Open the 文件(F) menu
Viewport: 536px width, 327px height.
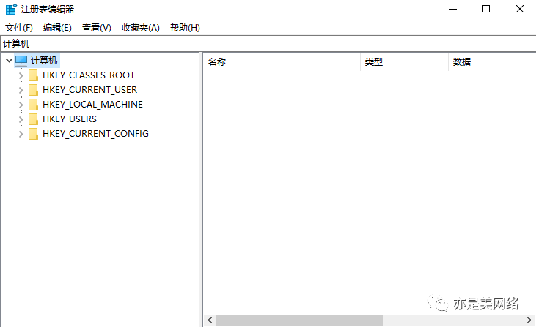[x=19, y=28]
